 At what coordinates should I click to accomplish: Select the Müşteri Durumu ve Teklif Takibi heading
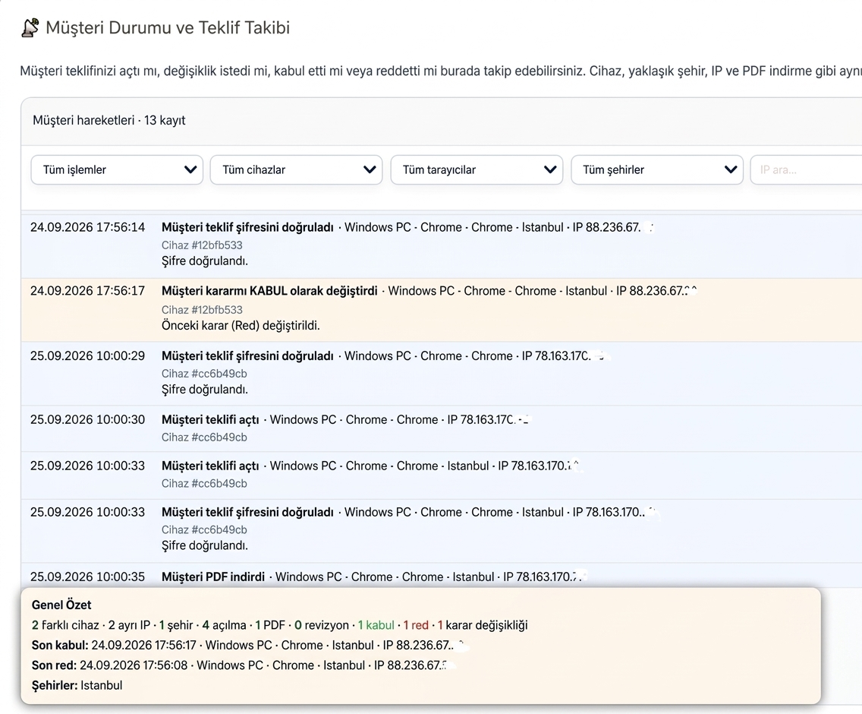(168, 27)
